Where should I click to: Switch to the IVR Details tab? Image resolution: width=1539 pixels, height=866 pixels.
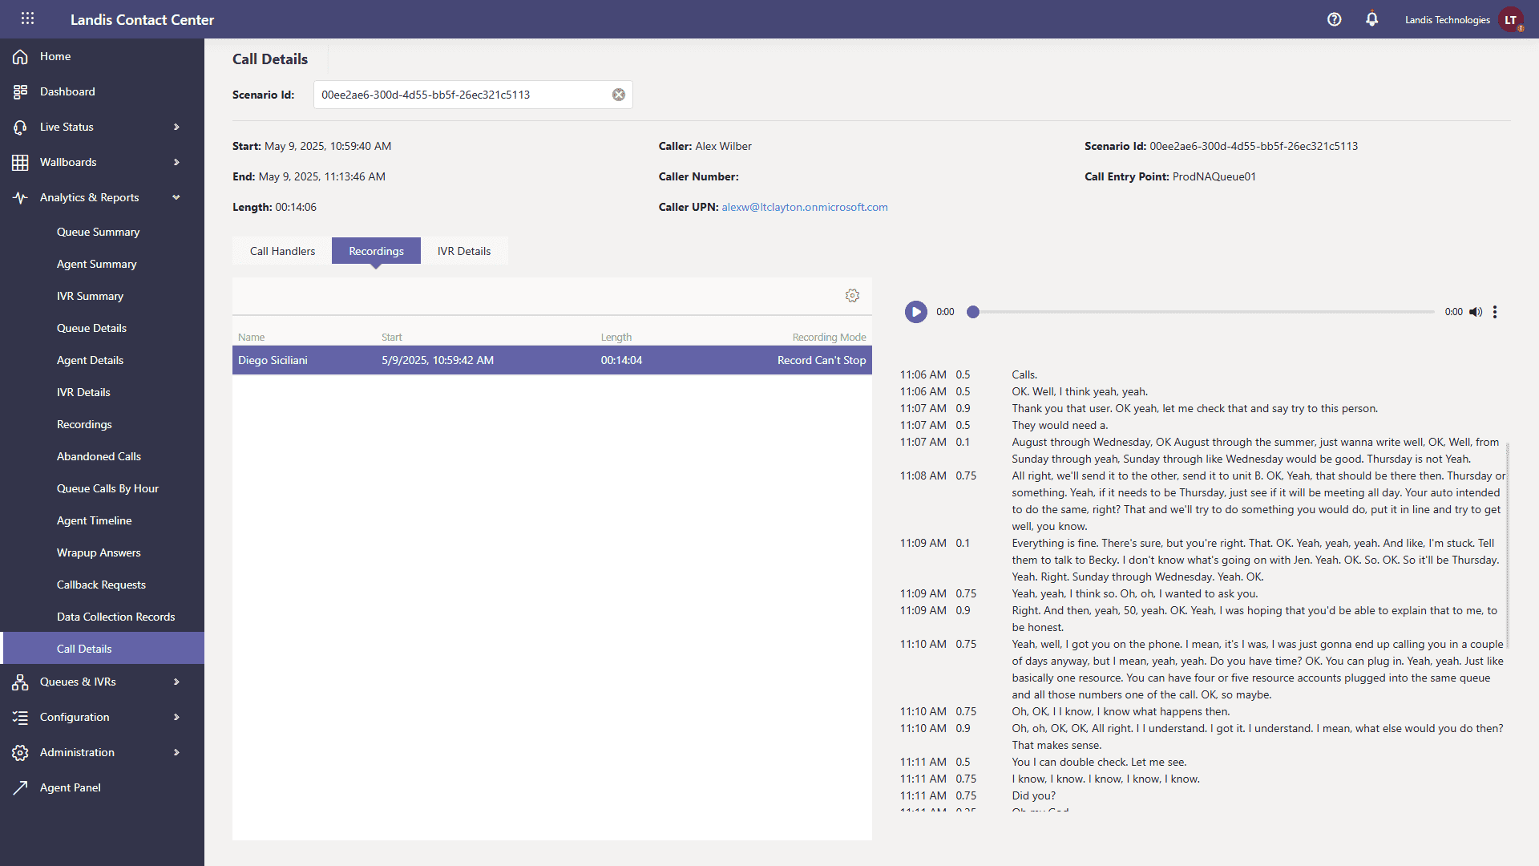(x=463, y=251)
